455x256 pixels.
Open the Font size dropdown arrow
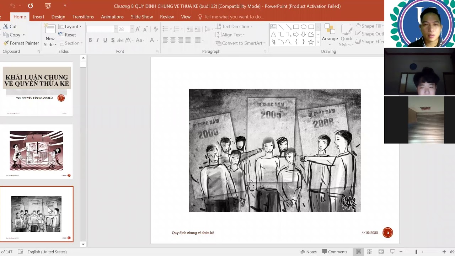[x=132, y=29]
